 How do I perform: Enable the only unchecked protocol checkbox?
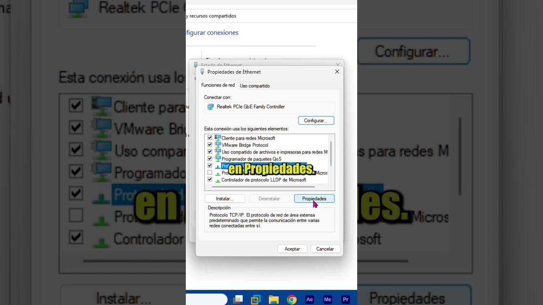[210, 173]
